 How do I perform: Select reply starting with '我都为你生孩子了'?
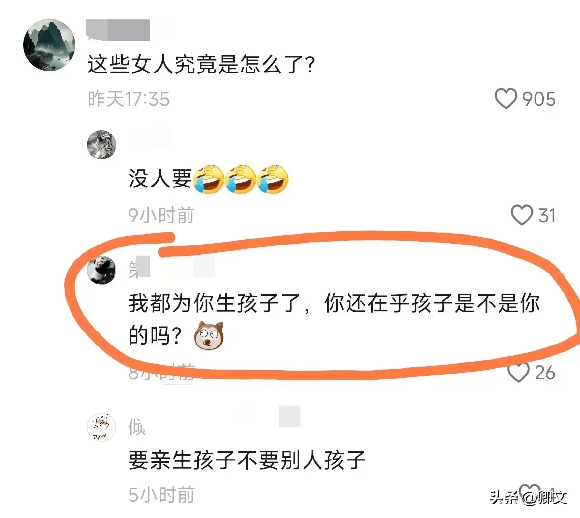tap(334, 319)
